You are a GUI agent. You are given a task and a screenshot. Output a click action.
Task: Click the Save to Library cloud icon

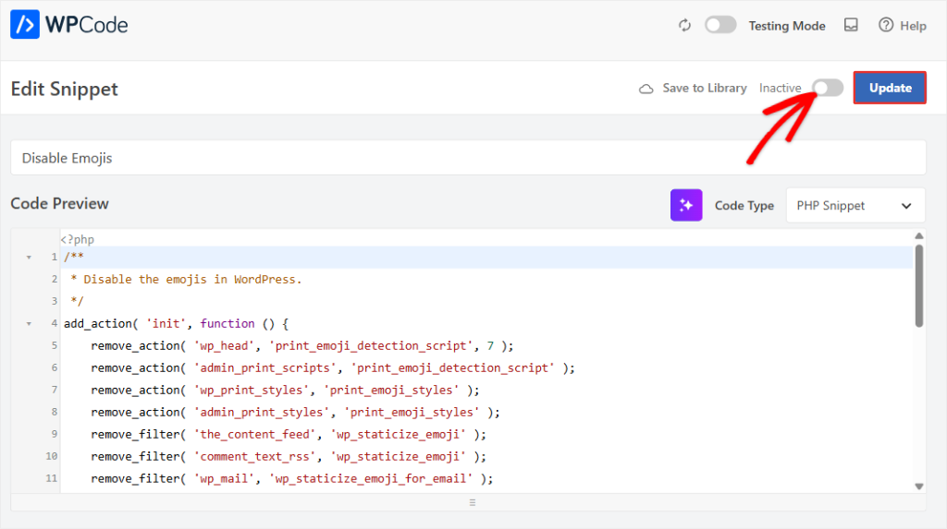(x=646, y=89)
